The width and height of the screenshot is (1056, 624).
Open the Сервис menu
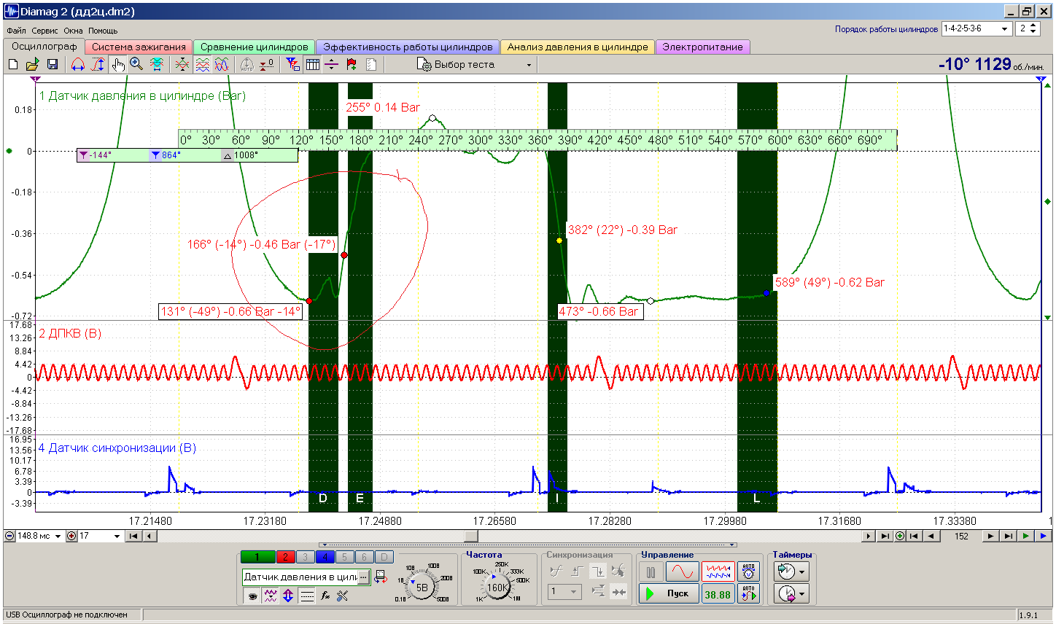tap(44, 31)
